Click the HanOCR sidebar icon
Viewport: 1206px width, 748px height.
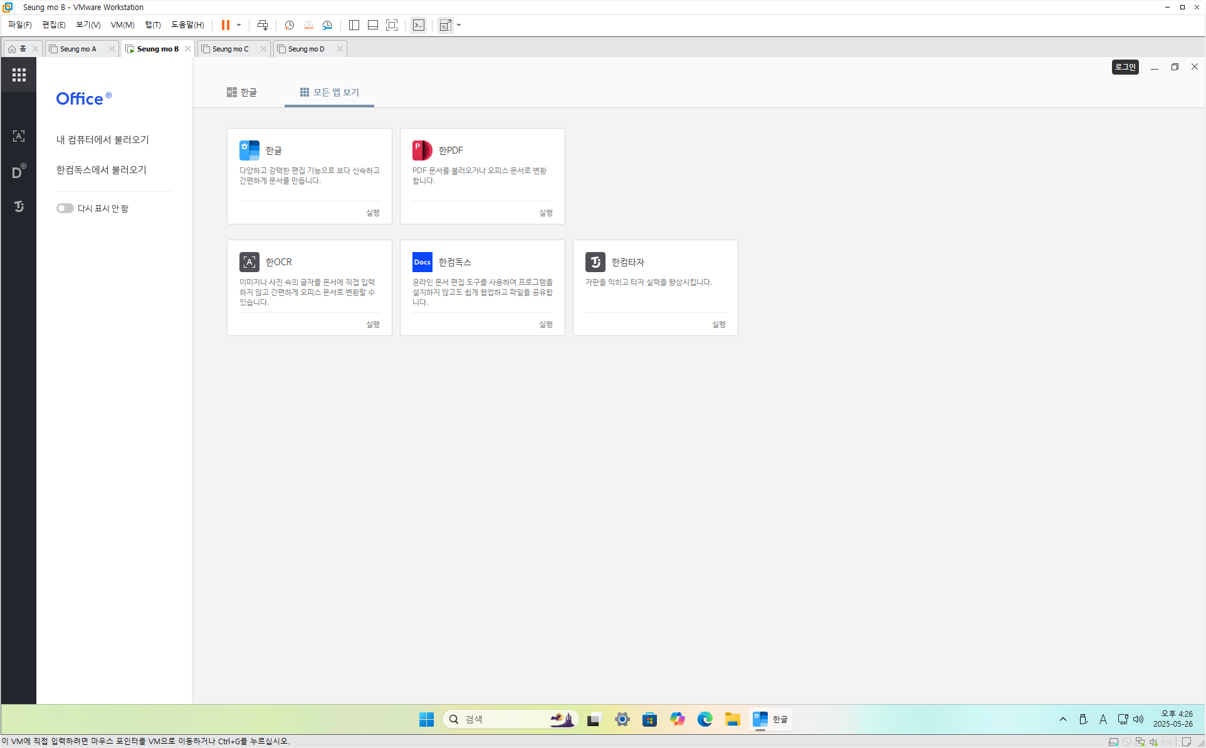pos(19,136)
